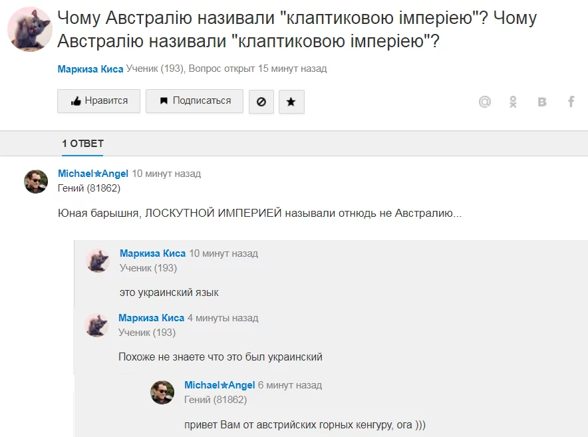Open the 1 ОТВЕТ tab
The image size is (588, 437).
82,144
